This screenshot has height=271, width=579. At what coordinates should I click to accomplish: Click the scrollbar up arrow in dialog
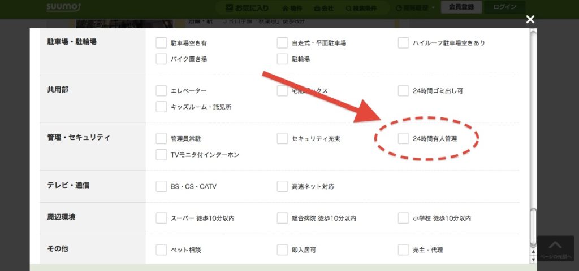click(533, 252)
